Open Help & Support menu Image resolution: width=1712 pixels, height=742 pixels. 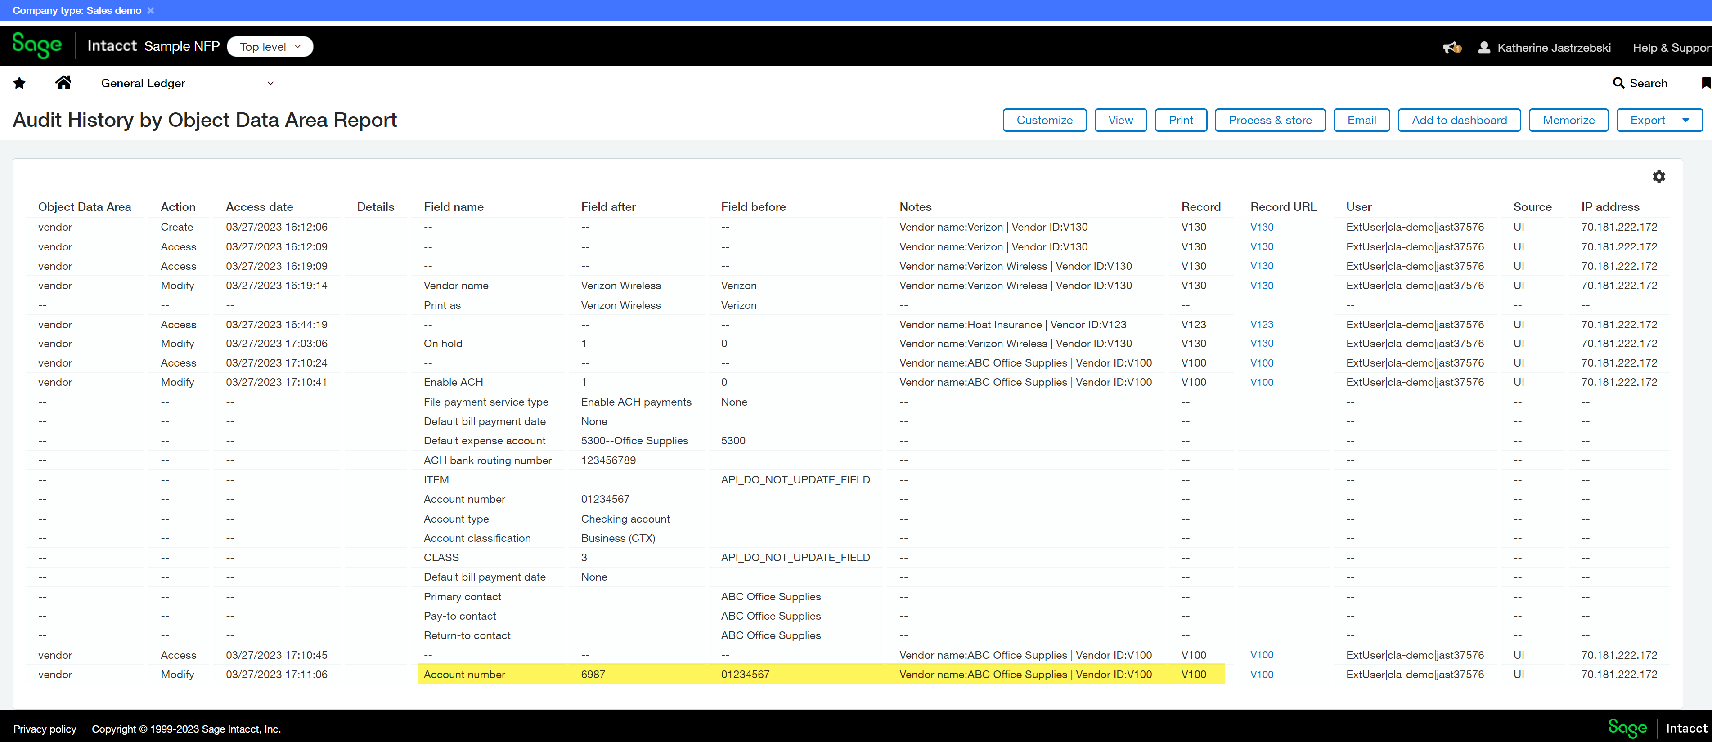1671,48
